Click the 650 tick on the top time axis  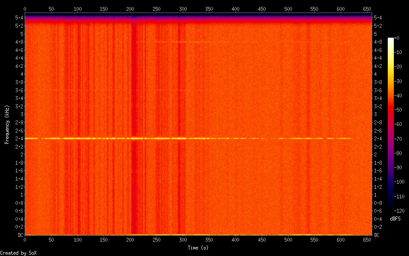(x=367, y=9)
